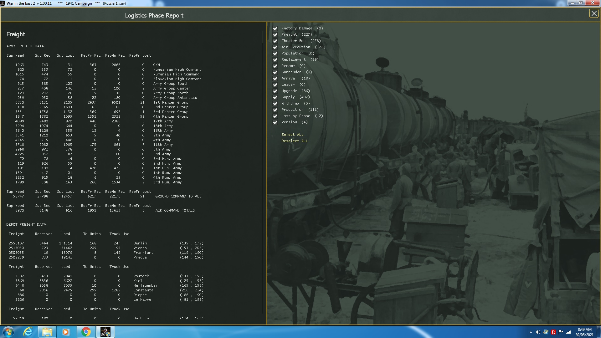Toggle the Air Execution checkbox
601x338 pixels.
(275, 47)
